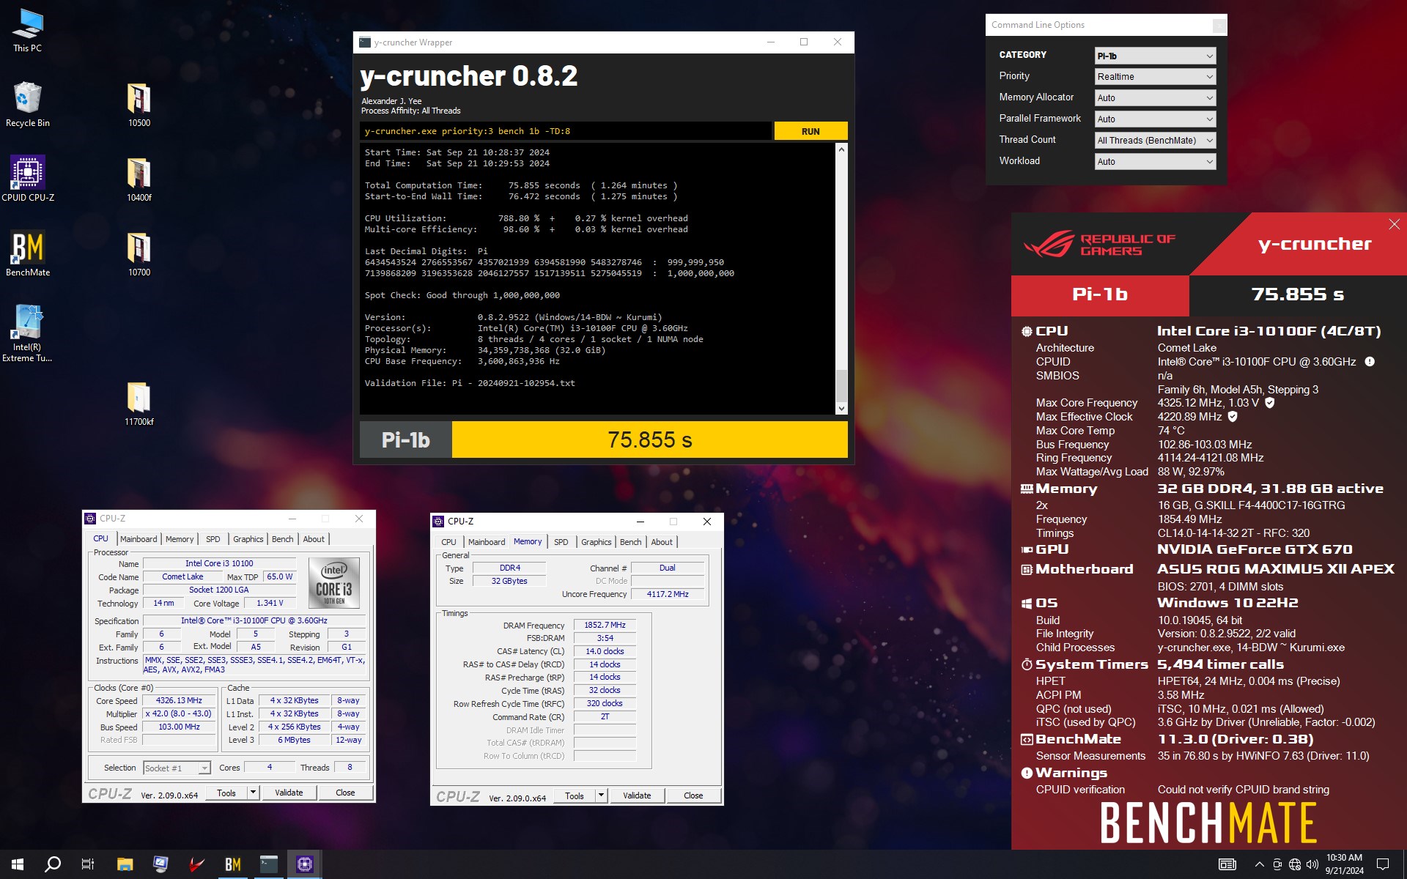
Task: Open Intel Extreme Tuning desktop shortcut
Action: pyautogui.click(x=28, y=333)
